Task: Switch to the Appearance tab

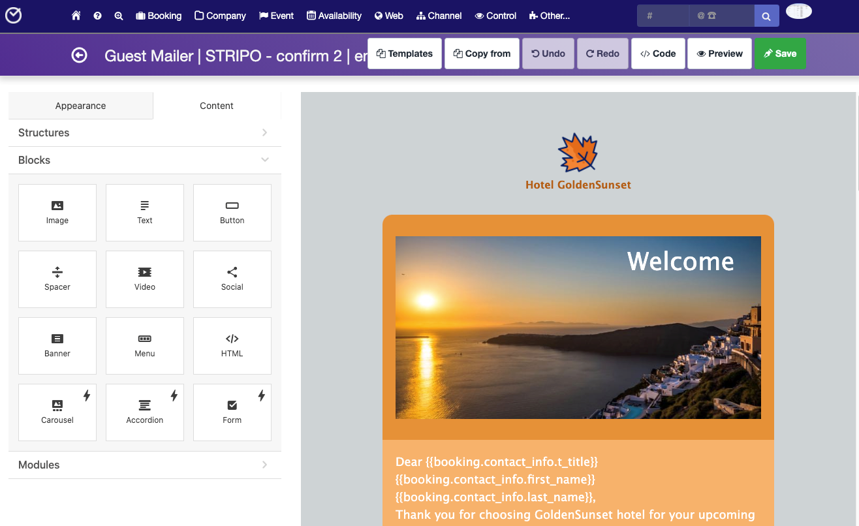Action: pos(80,106)
